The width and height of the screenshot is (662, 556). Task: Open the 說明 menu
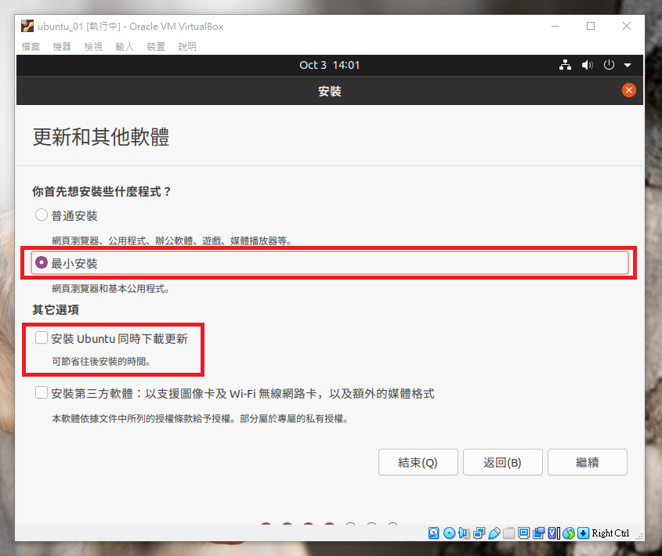click(187, 46)
